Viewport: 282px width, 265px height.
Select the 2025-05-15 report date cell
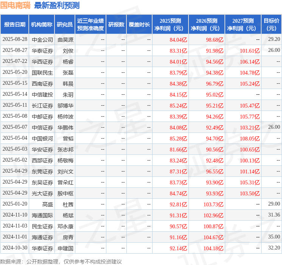pyautogui.click(x=15, y=83)
